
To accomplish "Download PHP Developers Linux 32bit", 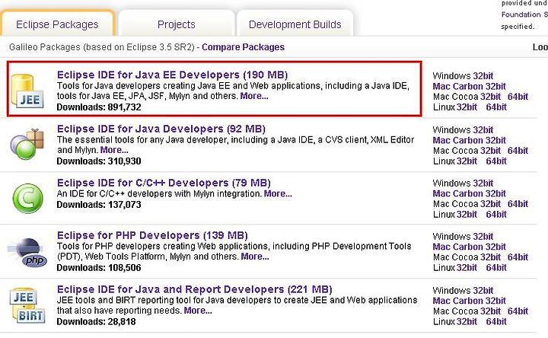I will [467, 268].
